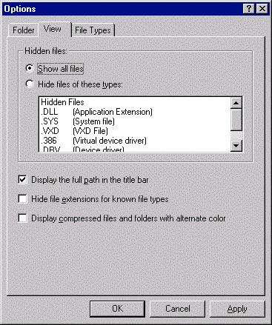Click the list's scroll up arrow
Image resolution: width=272 pixels, height=325 pixels.
236,103
